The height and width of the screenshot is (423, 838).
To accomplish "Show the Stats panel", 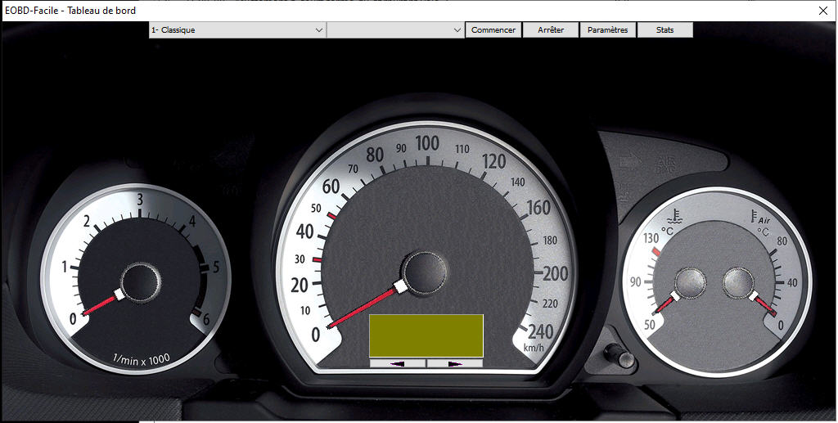I will click(665, 30).
